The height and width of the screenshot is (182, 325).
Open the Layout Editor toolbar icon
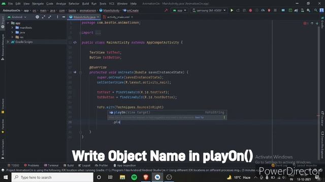(x=283, y=10)
